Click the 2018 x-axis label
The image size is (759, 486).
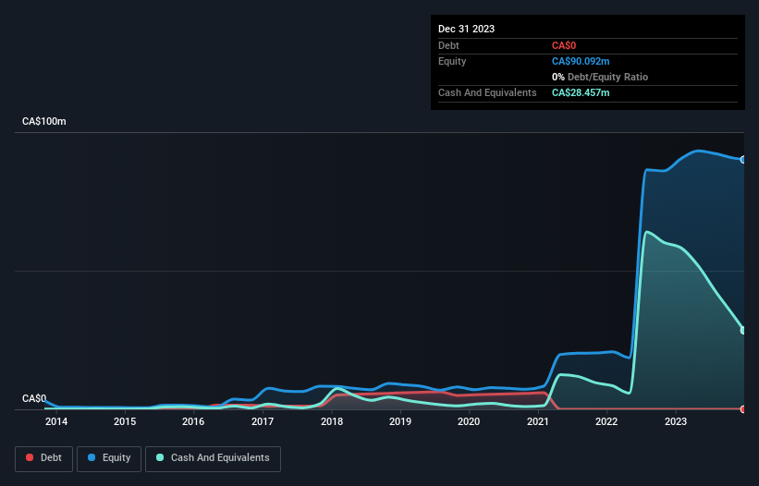click(x=332, y=421)
